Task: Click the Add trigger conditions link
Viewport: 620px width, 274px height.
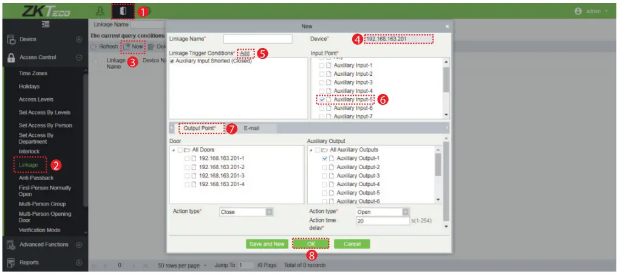Action: coord(245,53)
